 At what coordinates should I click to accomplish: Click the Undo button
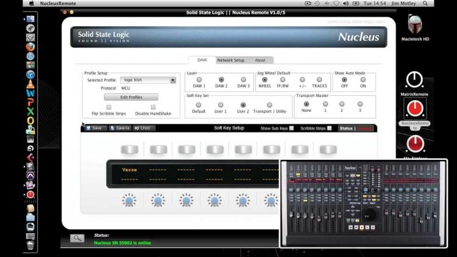coord(143,128)
